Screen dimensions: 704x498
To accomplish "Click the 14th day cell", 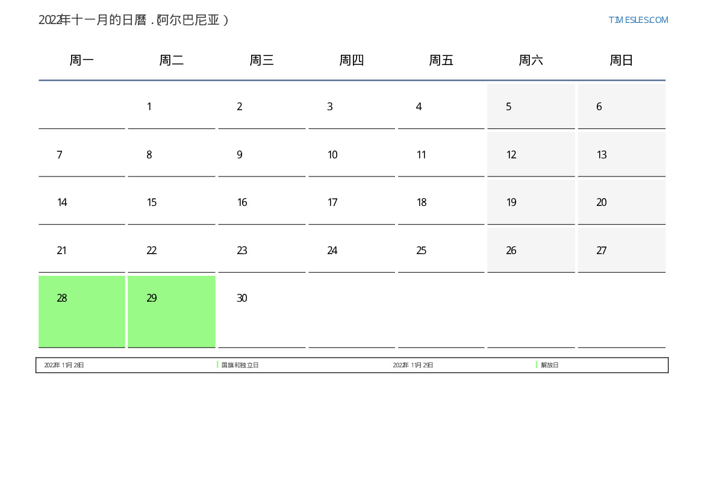I will click(82, 202).
